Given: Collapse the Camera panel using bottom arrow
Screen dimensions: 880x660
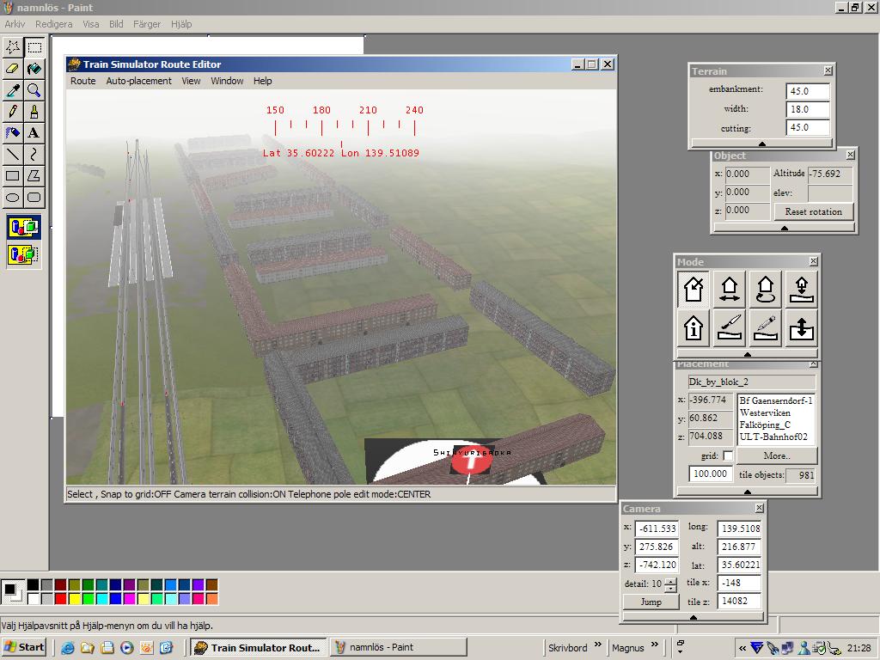Looking at the screenshot, I should [693, 616].
